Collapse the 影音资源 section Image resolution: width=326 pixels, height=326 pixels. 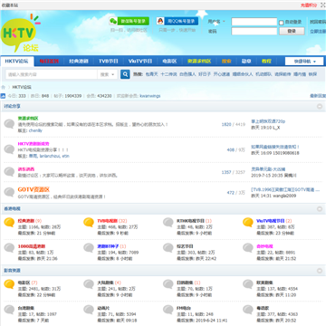point(320,271)
